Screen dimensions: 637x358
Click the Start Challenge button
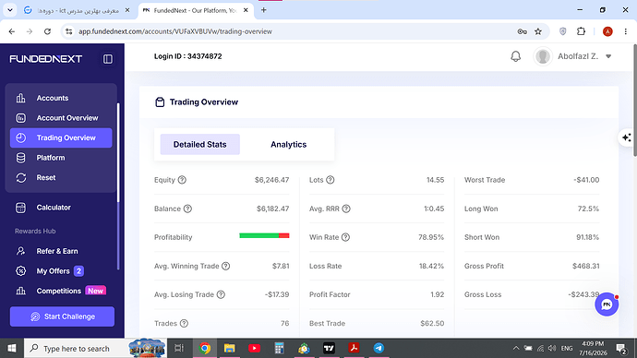tap(62, 316)
